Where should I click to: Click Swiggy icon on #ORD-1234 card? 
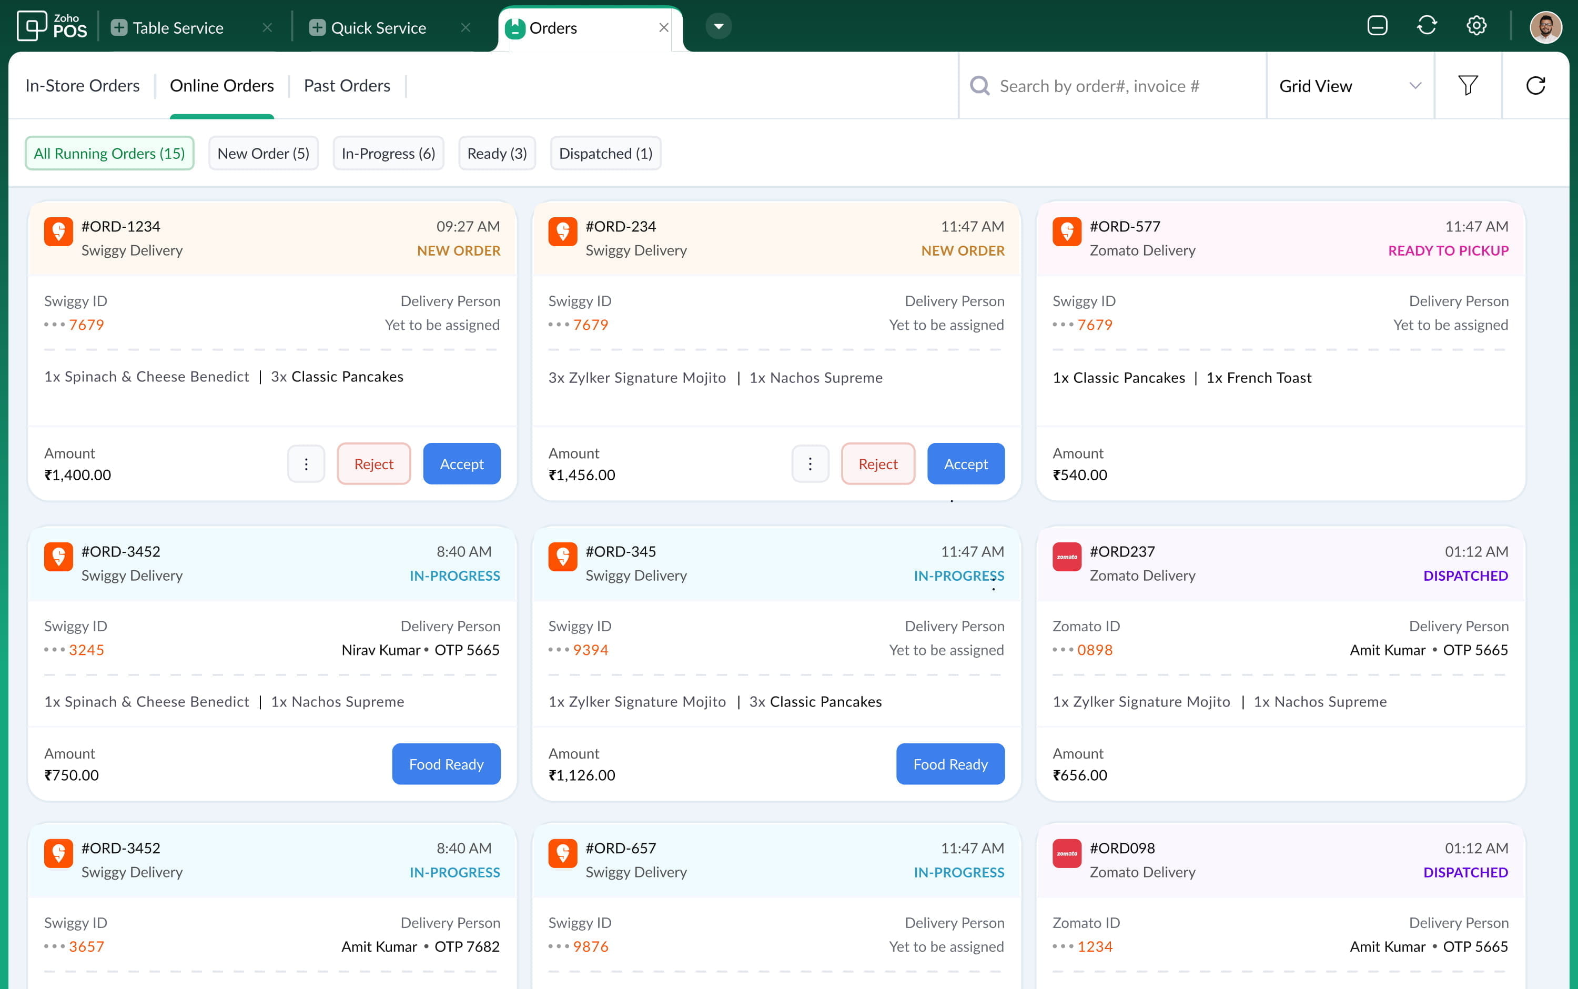(x=58, y=231)
